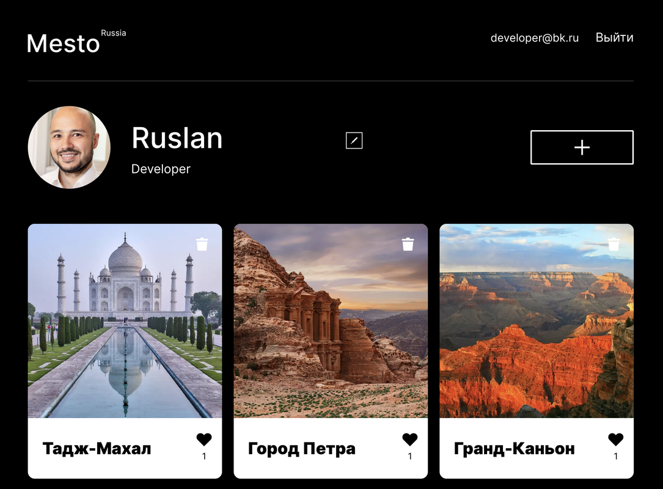Screen dimensions: 663x489
Task: Open the Grand Canyon photo
Action: (x=537, y=321)
